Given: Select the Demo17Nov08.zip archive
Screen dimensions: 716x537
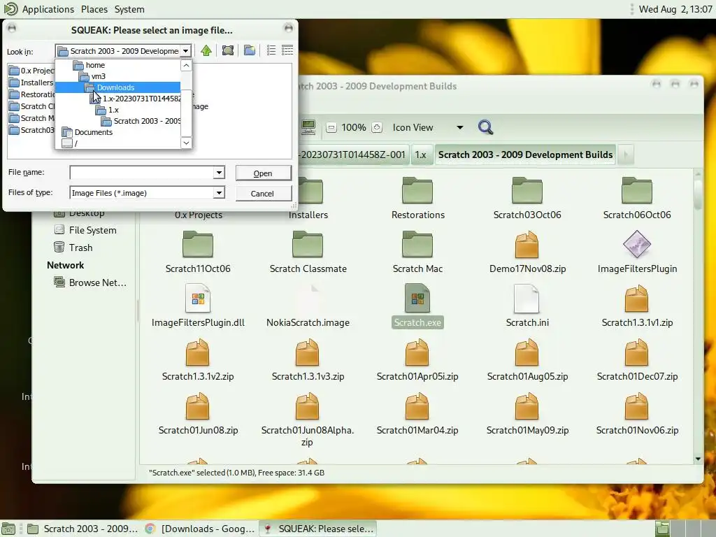Looking at the screenshot, I should (527, 244).
